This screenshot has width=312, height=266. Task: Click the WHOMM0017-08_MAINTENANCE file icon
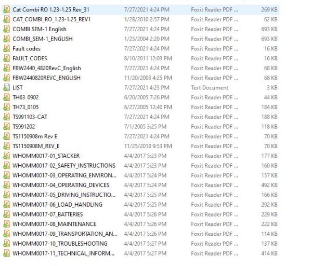7,224
